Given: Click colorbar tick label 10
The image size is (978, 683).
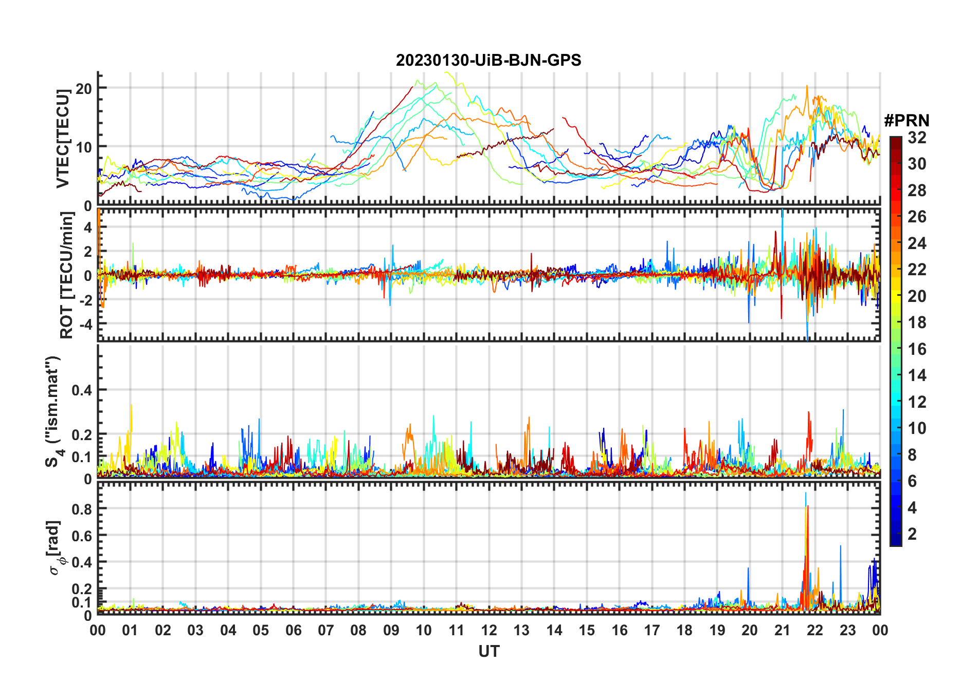Looking at the screenshot, I should 917,428.
